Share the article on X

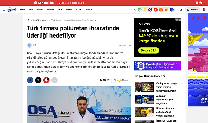[x=38, y=80]
